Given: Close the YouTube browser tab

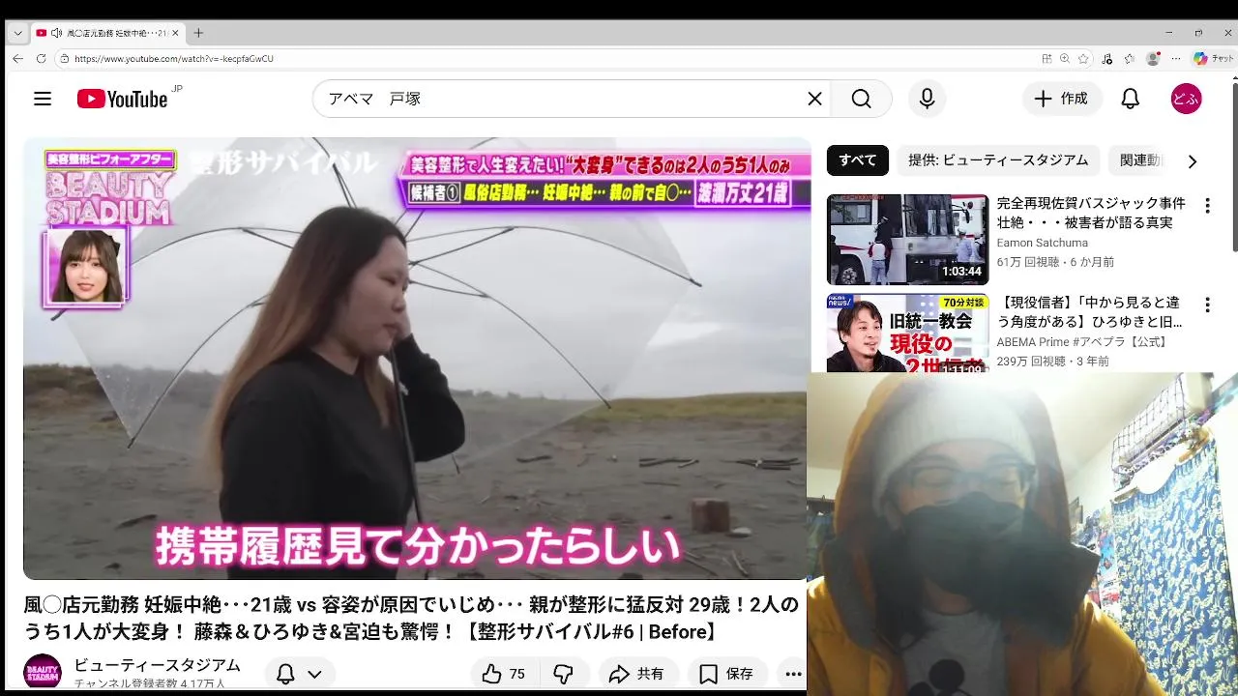Looking at the screenshot, I should [x=175, y=33].
